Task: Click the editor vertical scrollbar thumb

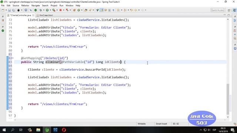Action: [228, 99]
